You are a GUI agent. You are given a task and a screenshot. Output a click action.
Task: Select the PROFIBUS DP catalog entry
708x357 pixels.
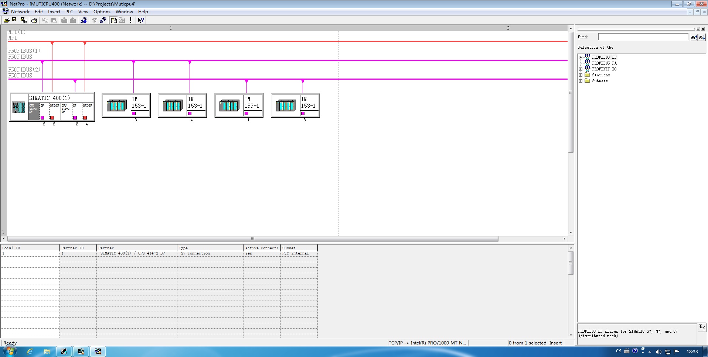coord(604,58)
